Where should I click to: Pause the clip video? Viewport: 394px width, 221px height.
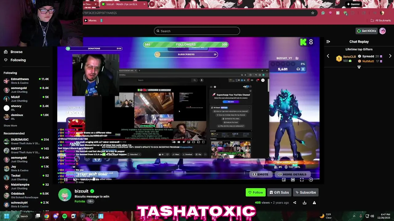(x=66, y=180)
